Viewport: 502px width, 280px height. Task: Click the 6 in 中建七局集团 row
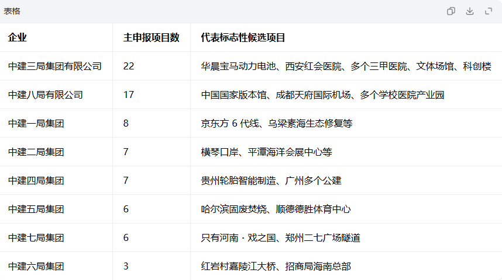coord(126,237)
